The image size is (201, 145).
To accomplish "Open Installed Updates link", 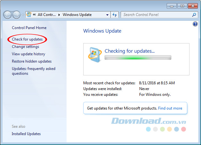I will [26, 134].
